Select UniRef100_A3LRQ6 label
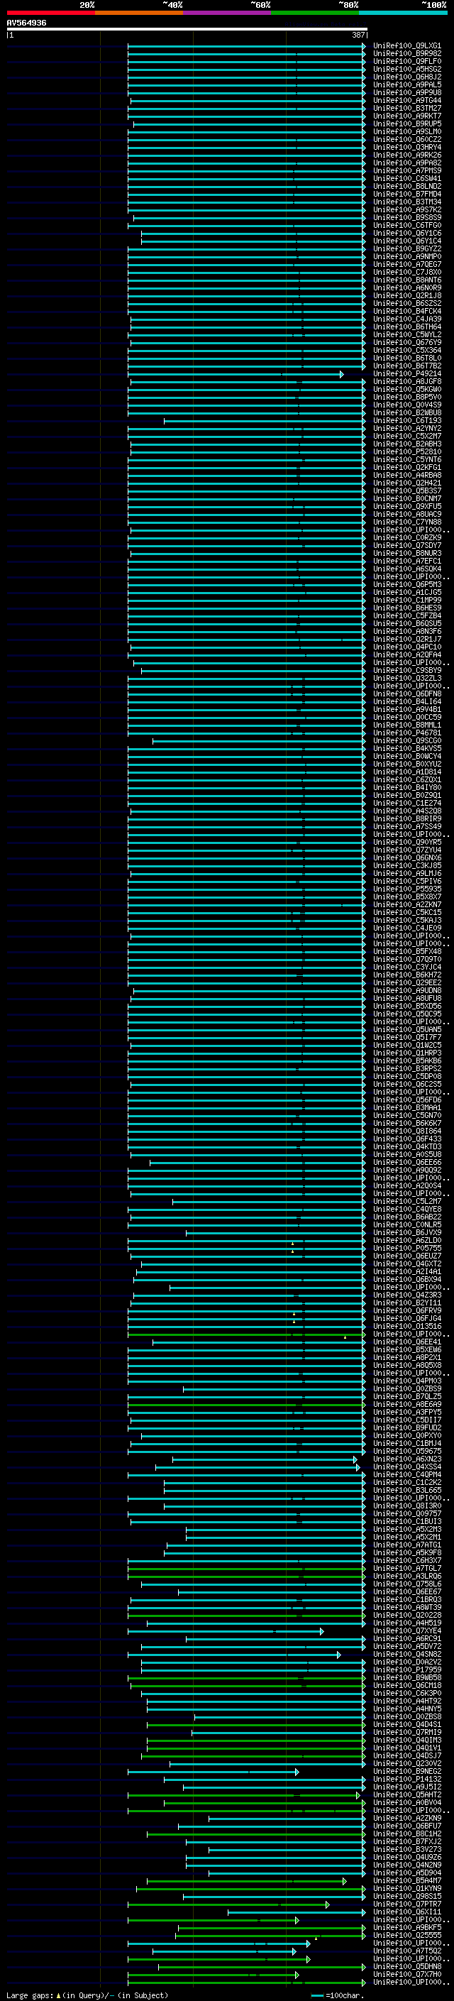454x2001 pixels. tap(407, 1576)
